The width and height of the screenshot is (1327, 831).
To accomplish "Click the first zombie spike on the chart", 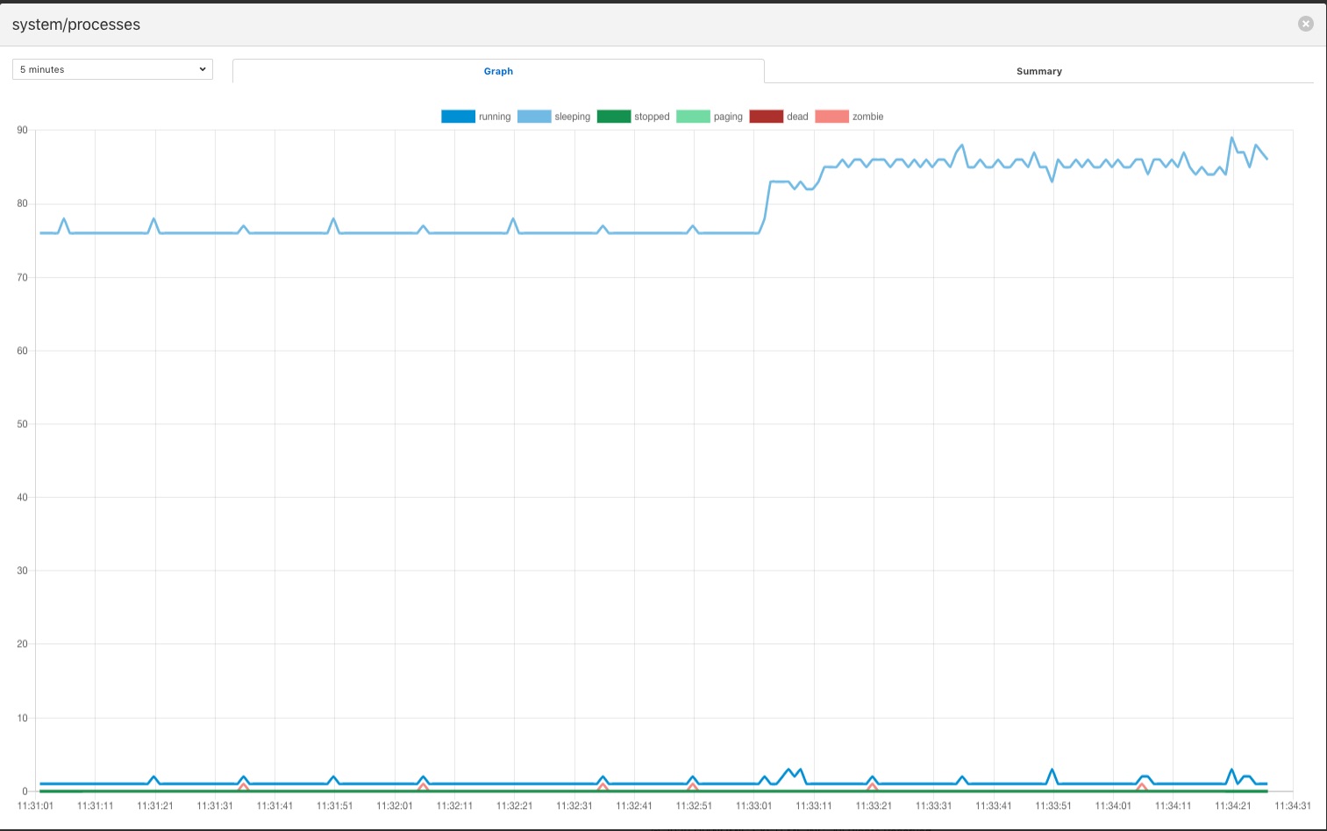I will click(244, 785).
